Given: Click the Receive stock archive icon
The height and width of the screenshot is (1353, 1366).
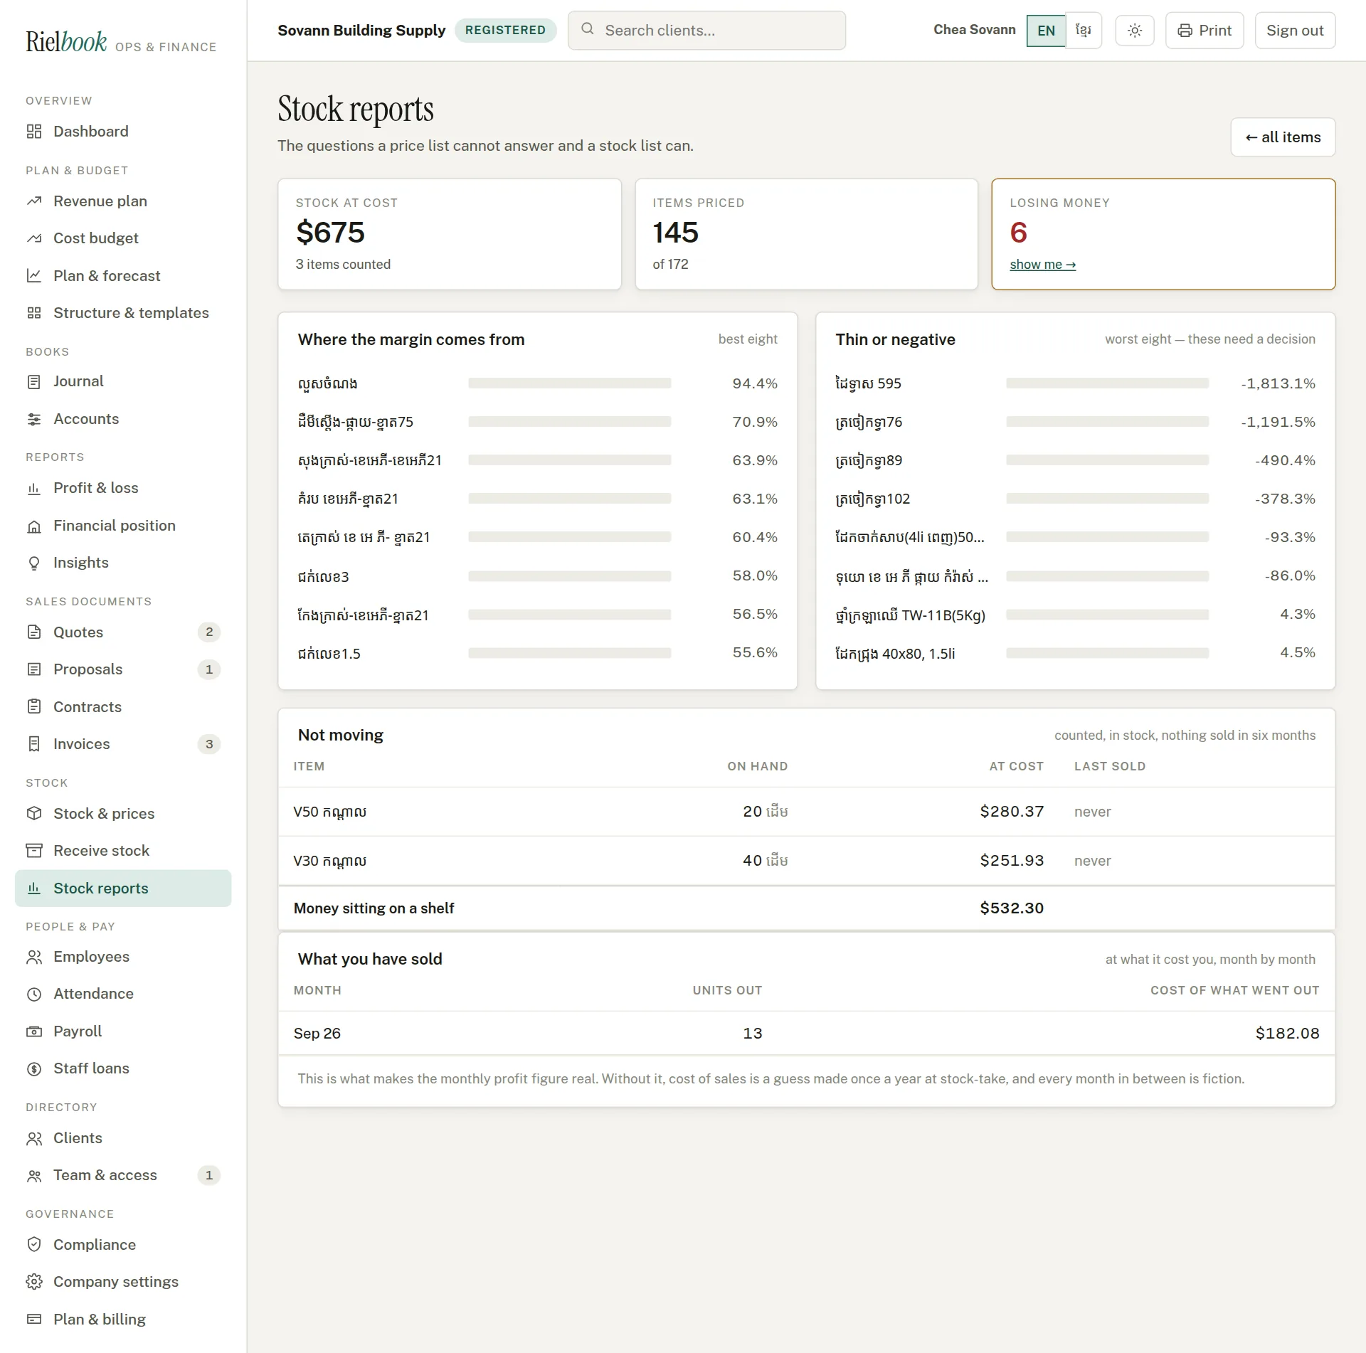Looking at the screenshot, I should tap(34, 851).
